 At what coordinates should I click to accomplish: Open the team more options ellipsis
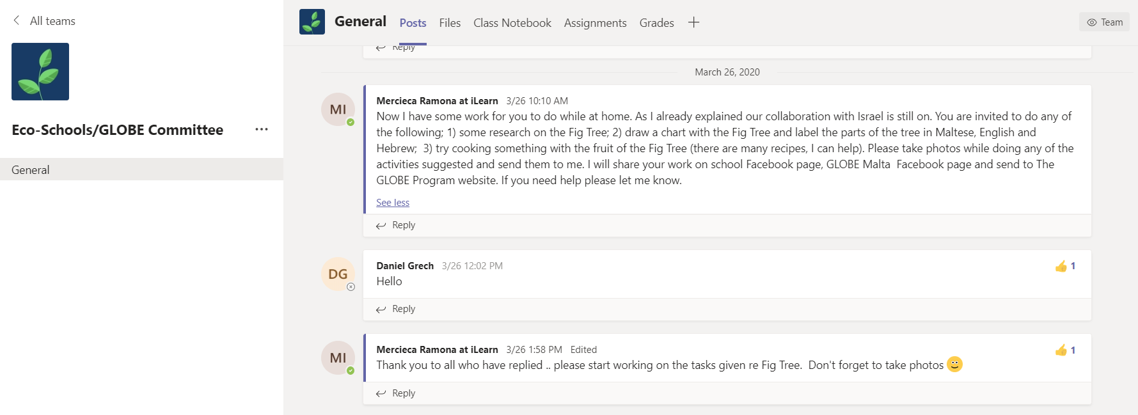[261, 129]
